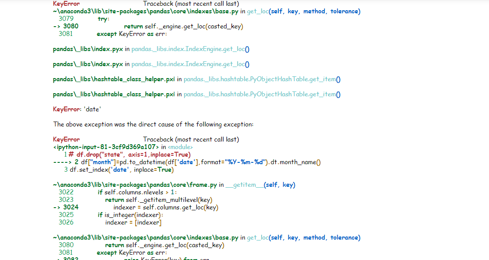Click commented line "# df.drop("state", axis=1,inplace=True)"

[x=129, y=154]
